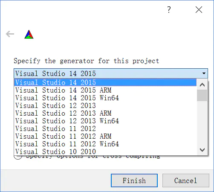The width and height of the screenshot is (214, 192).
Task: Select Visual Studio 14 2015 highlighted entry
Action: 105,82
